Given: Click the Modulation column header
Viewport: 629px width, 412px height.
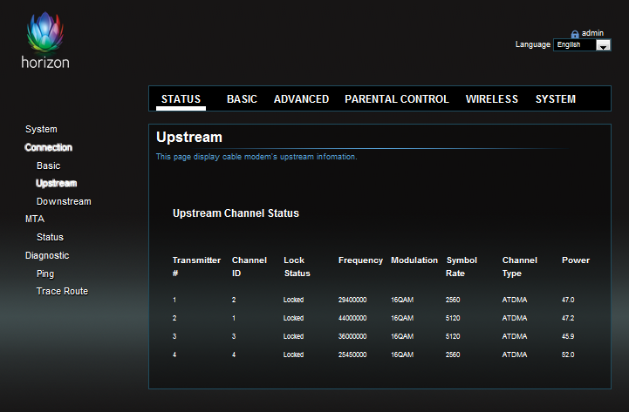Looking at the screenshot, I should [414, 260].
